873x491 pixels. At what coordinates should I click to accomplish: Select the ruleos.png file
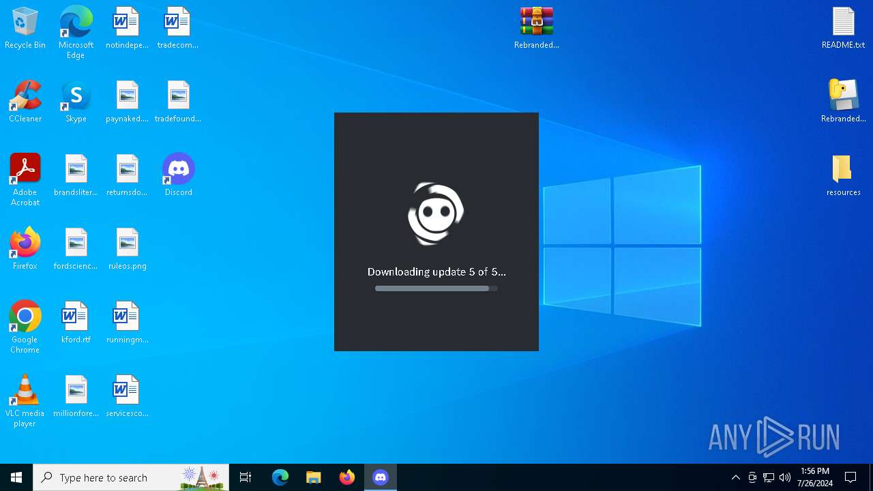tap(127, 250)
